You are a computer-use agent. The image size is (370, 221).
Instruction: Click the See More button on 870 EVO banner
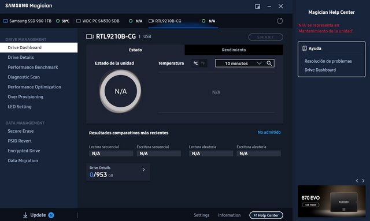click(x=310, y=205)
